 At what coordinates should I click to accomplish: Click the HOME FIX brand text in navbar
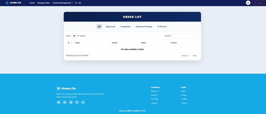pyautogui.click(x=16, y=3)
